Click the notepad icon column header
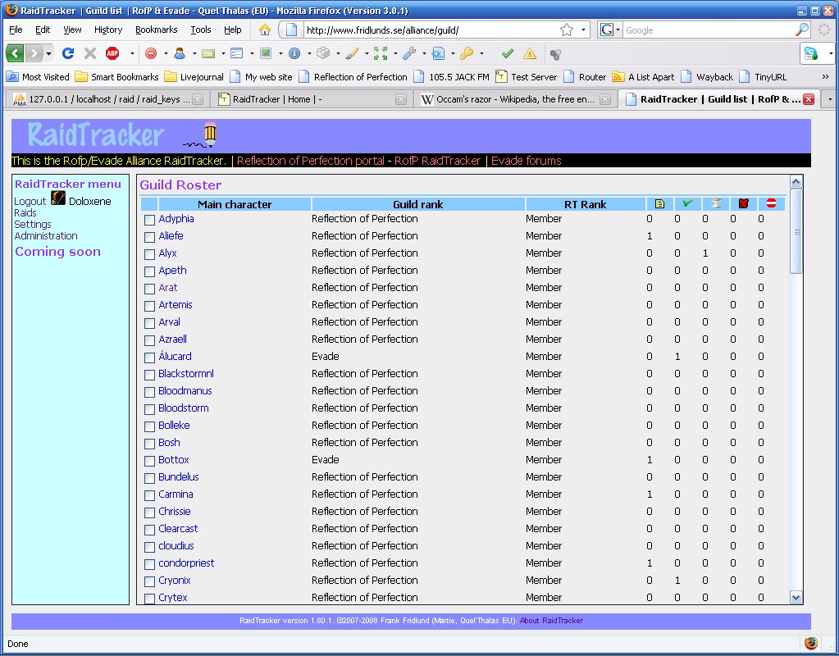This screenshot has width=839, height=656. (x=659, y=204)
